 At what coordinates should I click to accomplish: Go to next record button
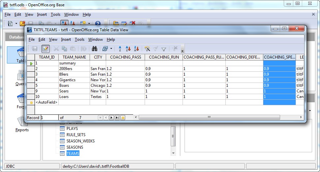click(111, 118)
